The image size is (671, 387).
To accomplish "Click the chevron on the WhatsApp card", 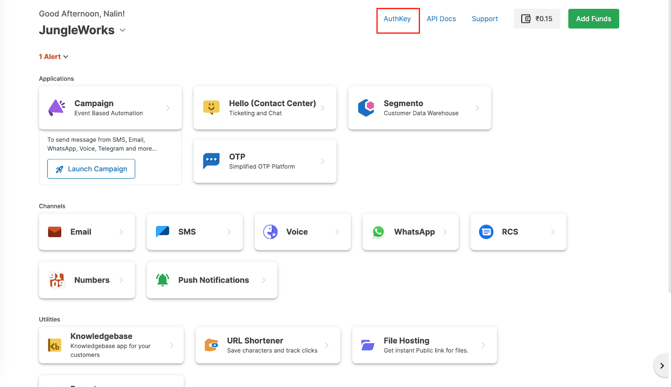I will (x=445, y=232).
